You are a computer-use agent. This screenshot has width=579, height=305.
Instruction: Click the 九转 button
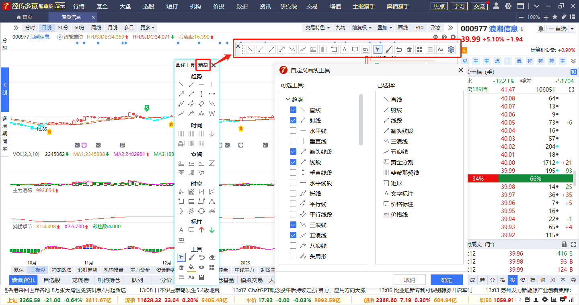pyautogui.click(x=340, y=28)
